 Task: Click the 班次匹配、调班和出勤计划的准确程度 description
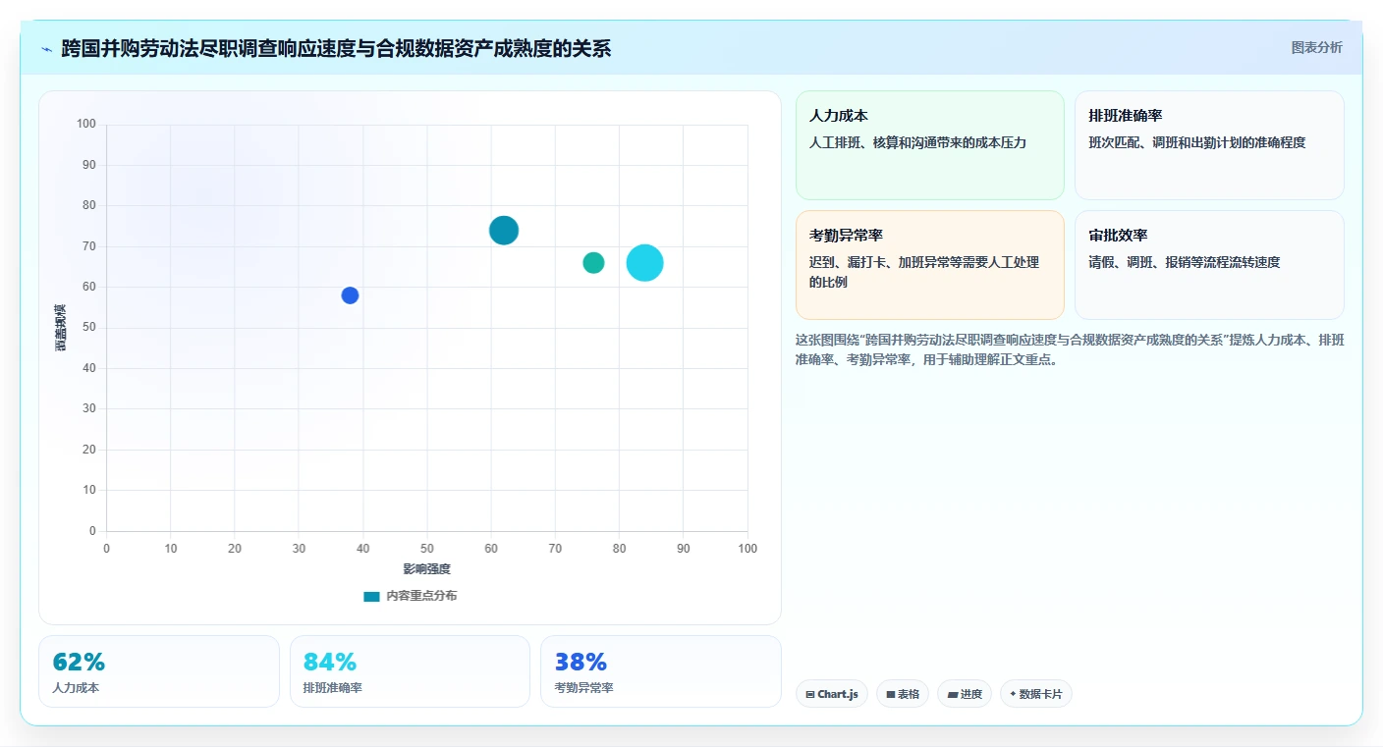[x=1197, y=143]
